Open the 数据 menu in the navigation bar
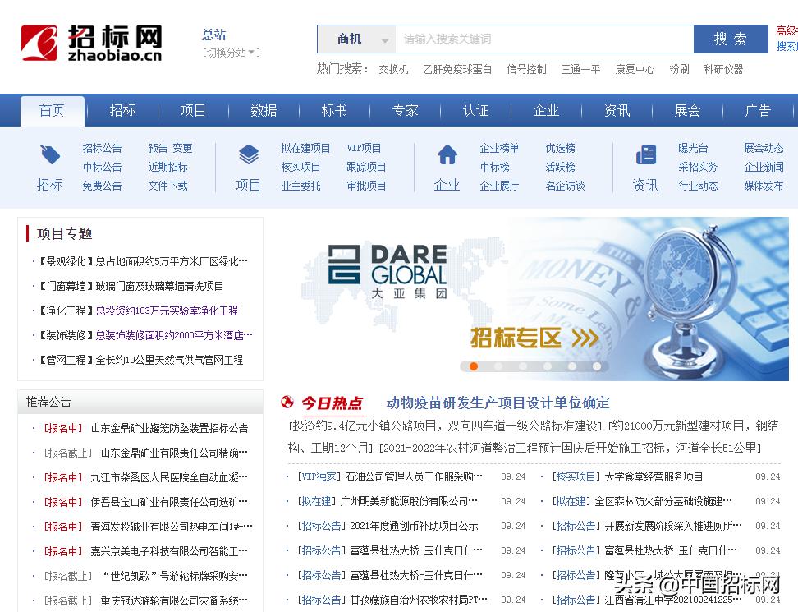The height and width of the screenshot is (612, 798). pos(264,109)
